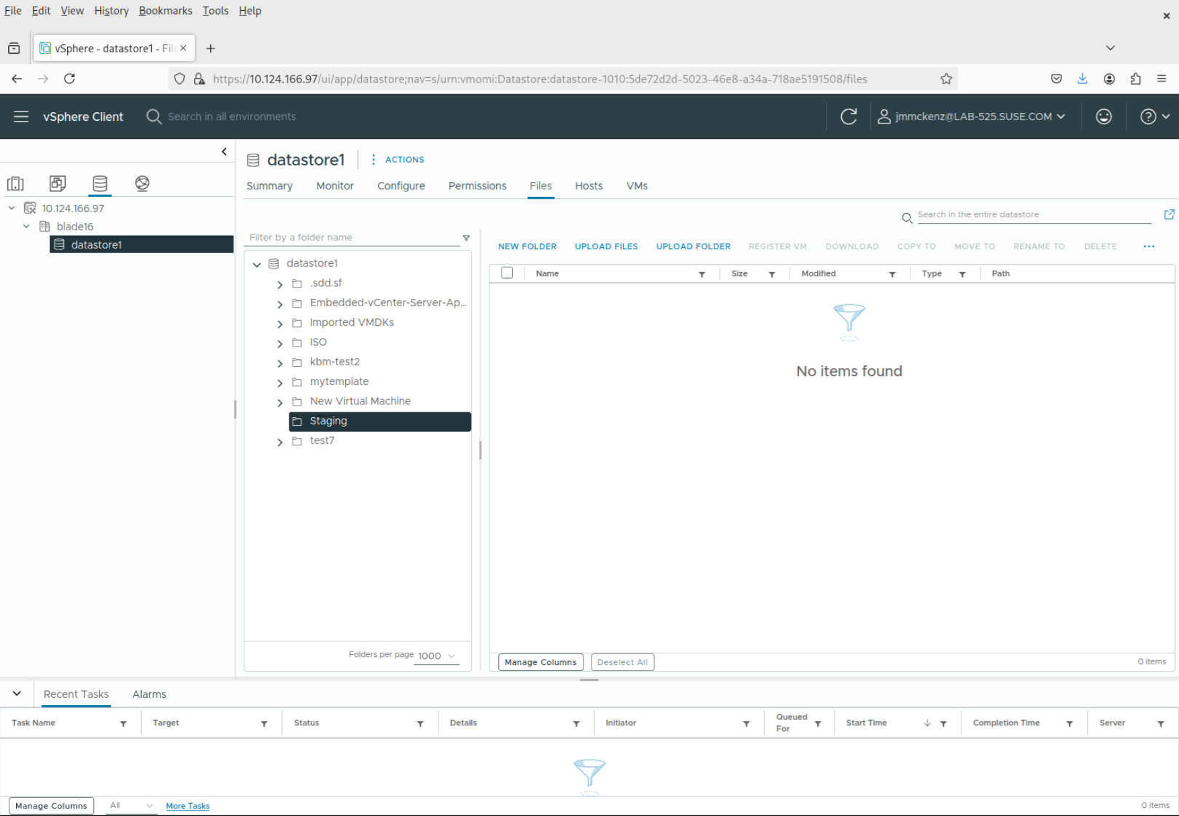Open the Permissions tab
This screenshot has width=1179, height=816.
477,186
